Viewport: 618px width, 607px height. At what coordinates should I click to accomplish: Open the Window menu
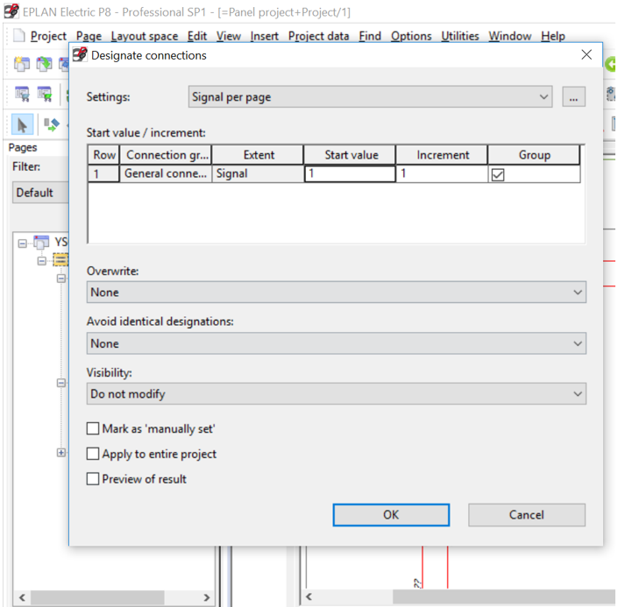point(510,36)
